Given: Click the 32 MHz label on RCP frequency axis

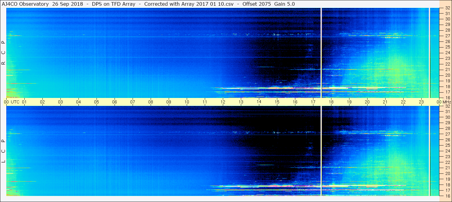Looking at the screenshot, I should (447, 8).
